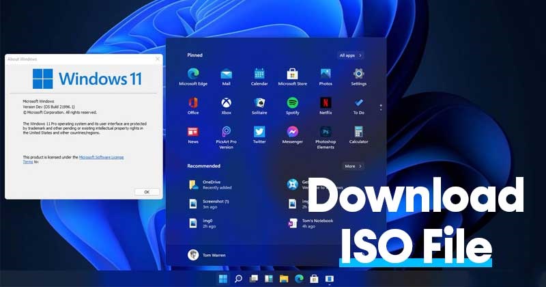
Task: Open the Xbox app
Action: [x=227, y=106]
